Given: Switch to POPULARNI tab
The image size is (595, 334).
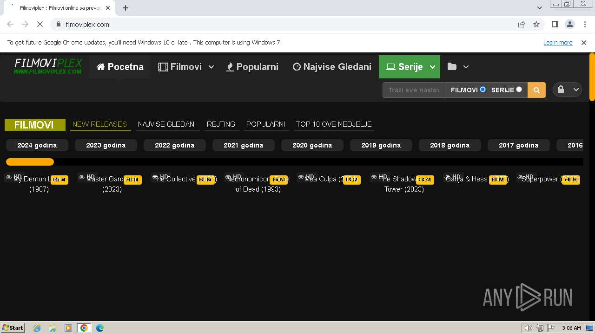Looking at the screenshot, I should pyautogui.click(x=265, y=124).
